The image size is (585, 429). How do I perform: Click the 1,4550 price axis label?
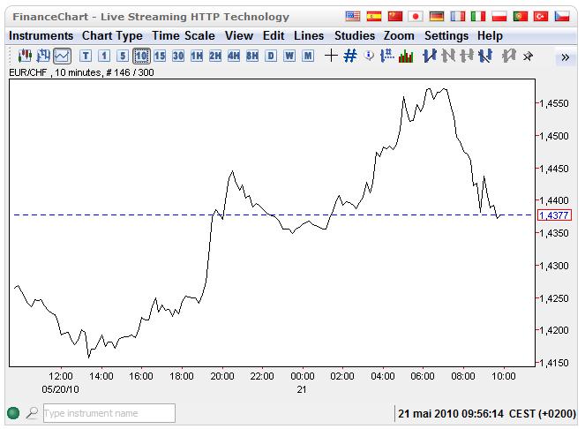(554, 103)
